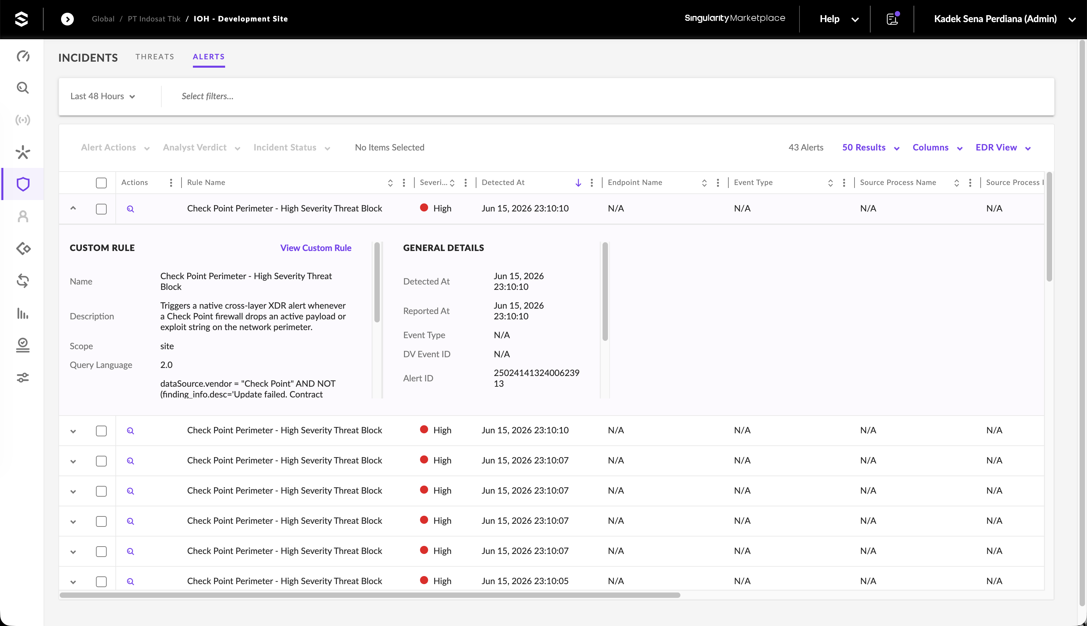Sort by Severity column arrows
The height and width of the screenshot is (626, 1087).
[x=452, y=183]
